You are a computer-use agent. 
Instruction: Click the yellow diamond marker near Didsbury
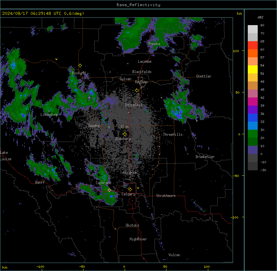(125, 134)
